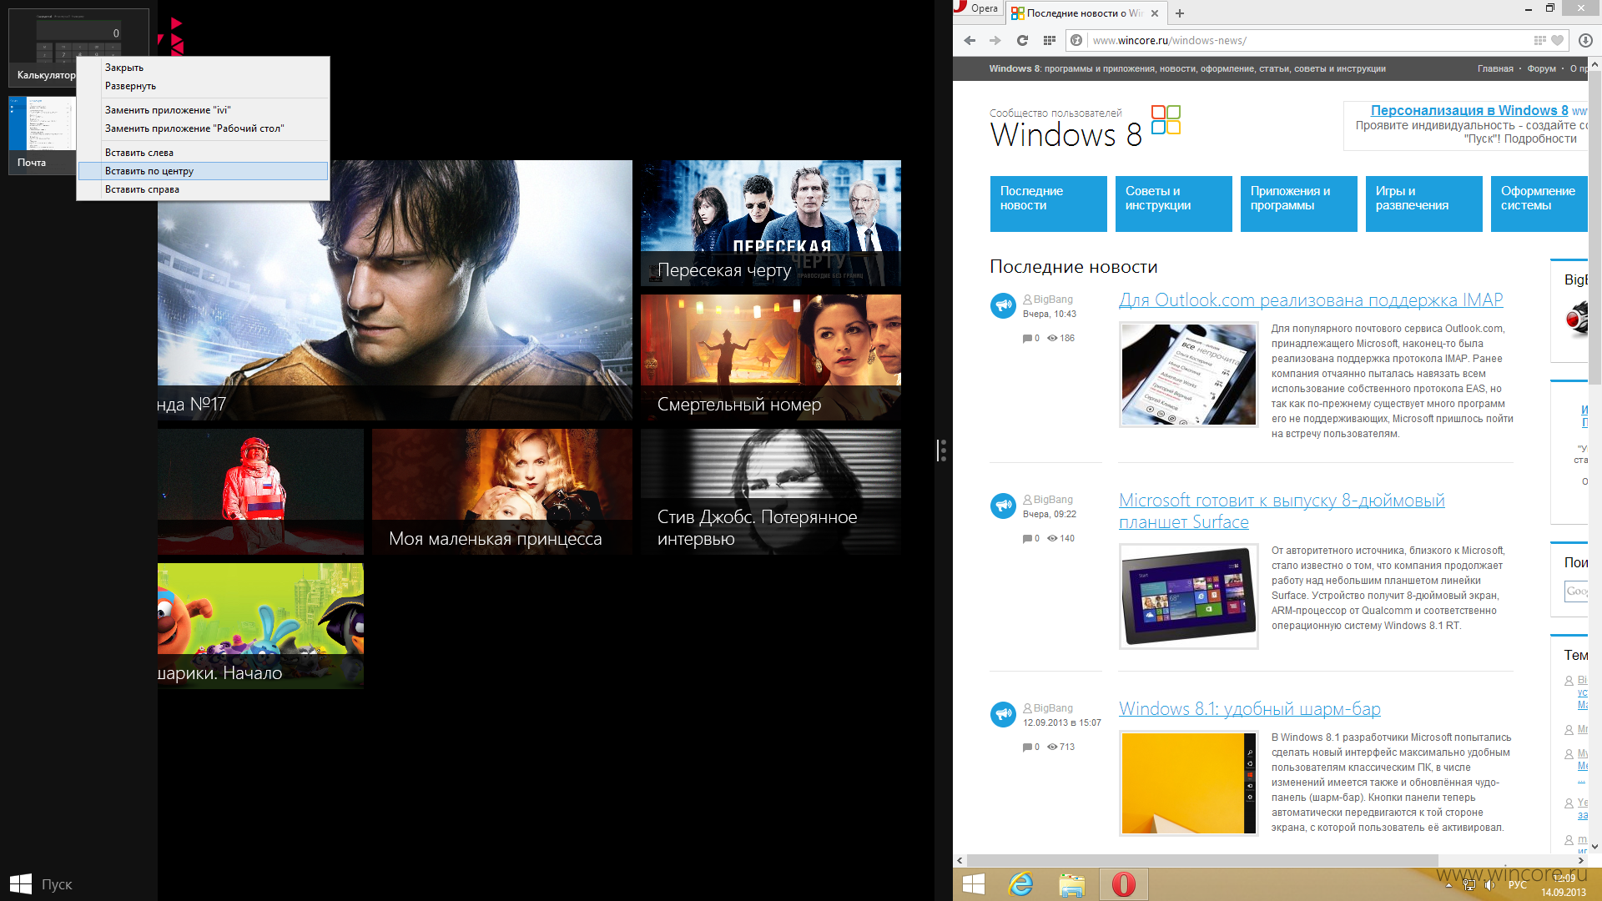Click the site info globe icon in address bar
Image resolution: width=1602 pixels, height=901 pixels.
[x=1076, y=40]
